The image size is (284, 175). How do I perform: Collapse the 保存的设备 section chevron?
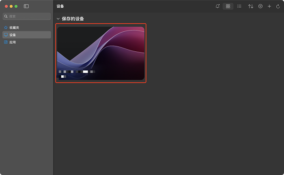pos(58,19)
